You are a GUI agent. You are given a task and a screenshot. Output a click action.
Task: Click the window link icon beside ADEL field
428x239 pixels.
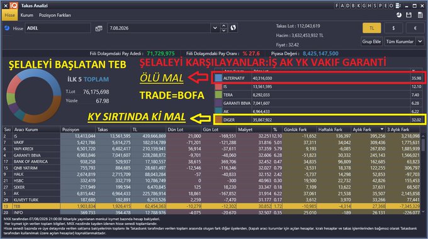[x=99, y=28]
